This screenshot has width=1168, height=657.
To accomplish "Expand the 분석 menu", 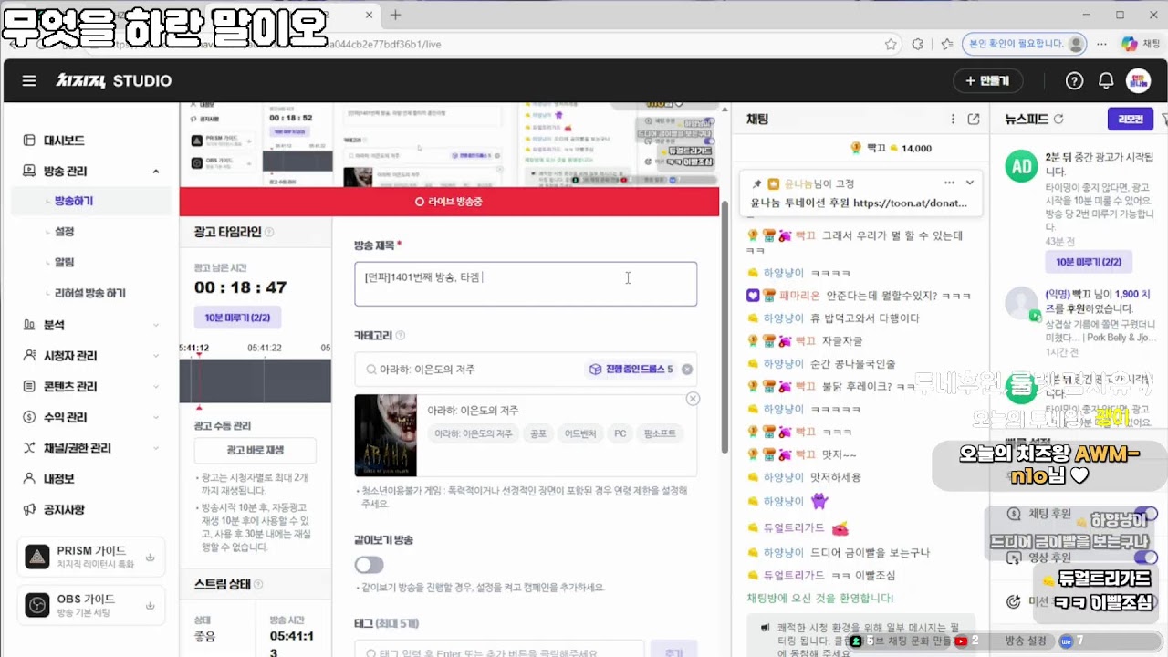I will coord(156,325).
